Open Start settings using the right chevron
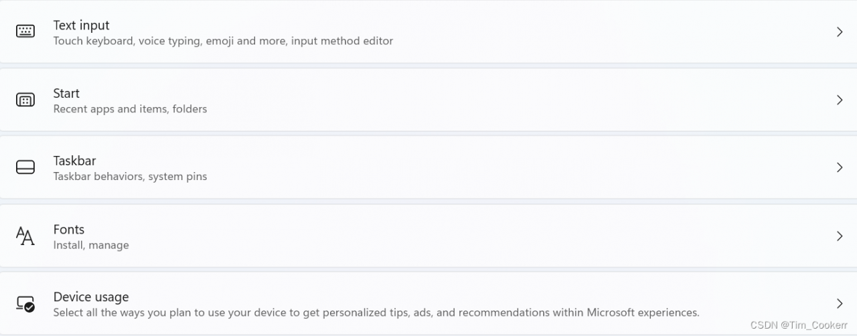The image size is (857, 336). [x=840, y=100]
